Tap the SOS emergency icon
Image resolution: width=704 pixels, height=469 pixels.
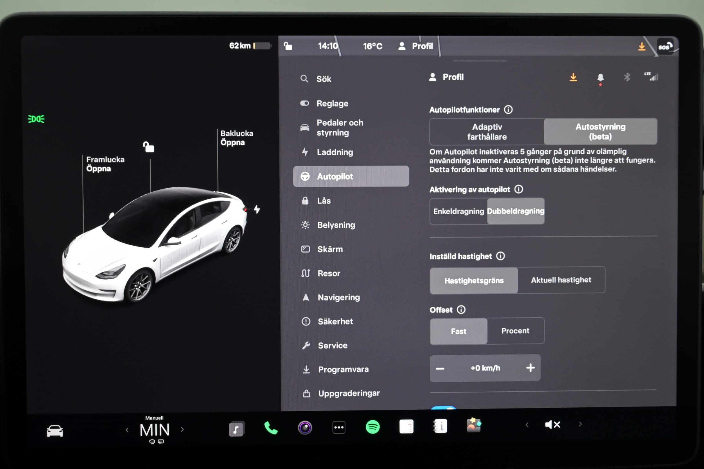click(665, 46)
